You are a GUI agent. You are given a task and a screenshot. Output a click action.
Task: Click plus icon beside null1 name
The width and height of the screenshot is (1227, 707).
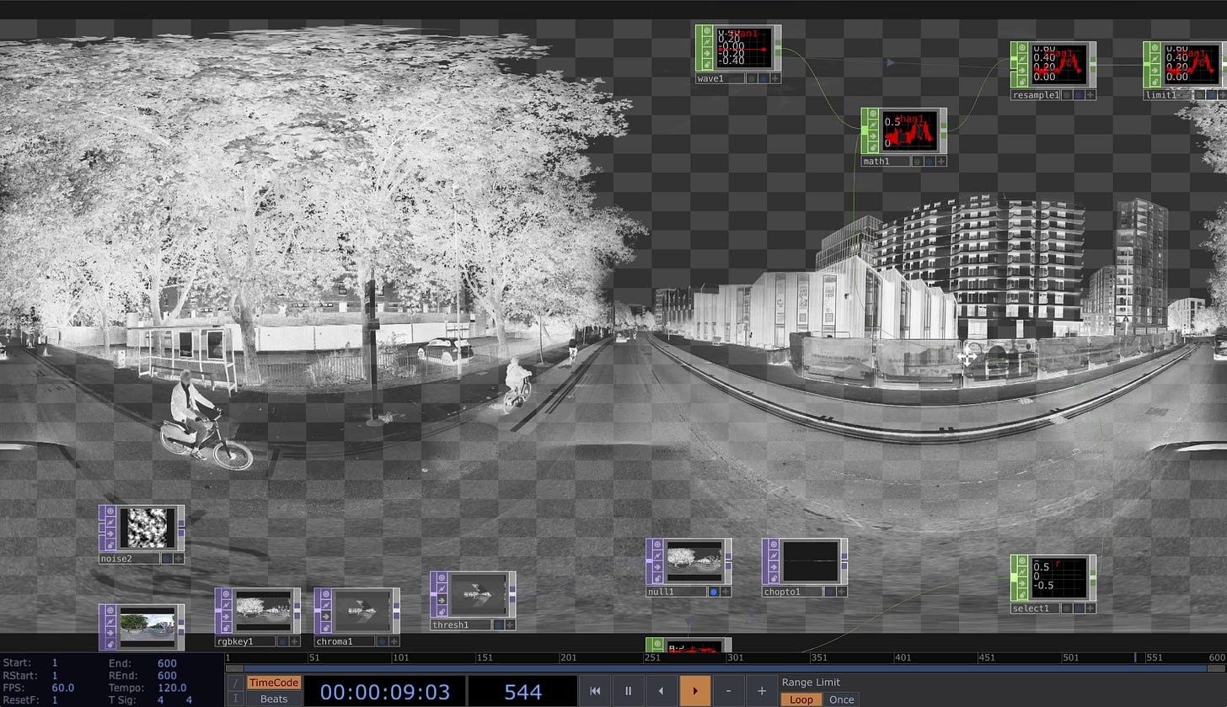[x=726, y=592]
